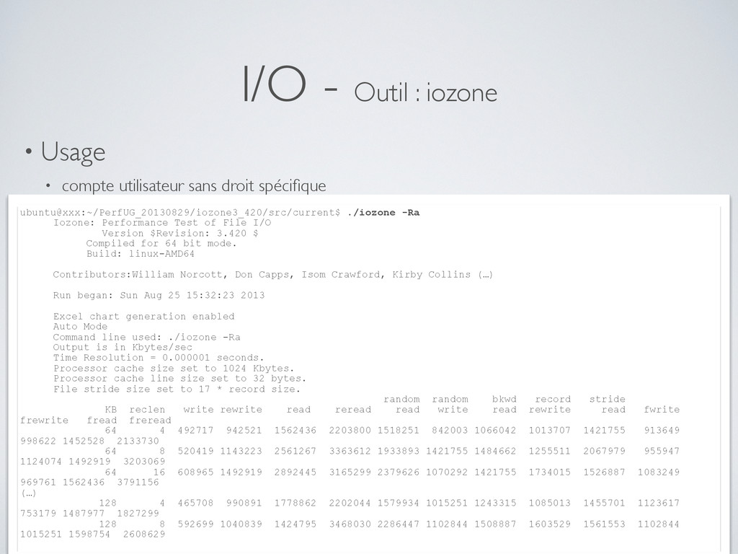This screenshot has width=738, height=554.
Task: Click read value '2892445'
Action: click(295, 472)
